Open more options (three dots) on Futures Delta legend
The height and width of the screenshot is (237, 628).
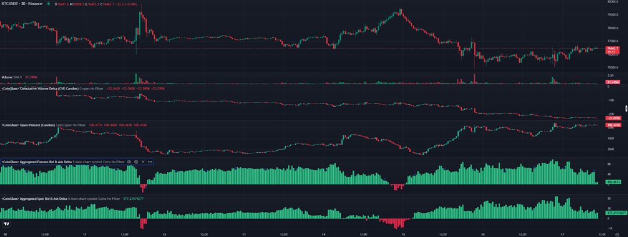tap(150, 161)
